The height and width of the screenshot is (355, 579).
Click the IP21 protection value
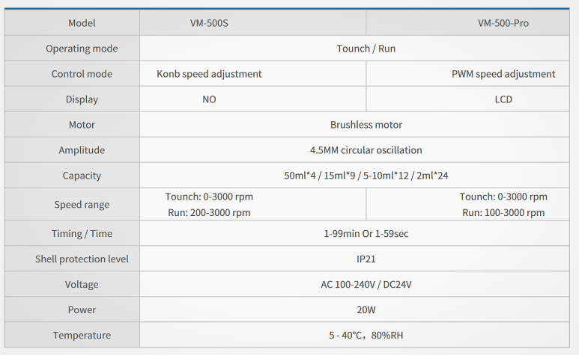pos(366,259)
